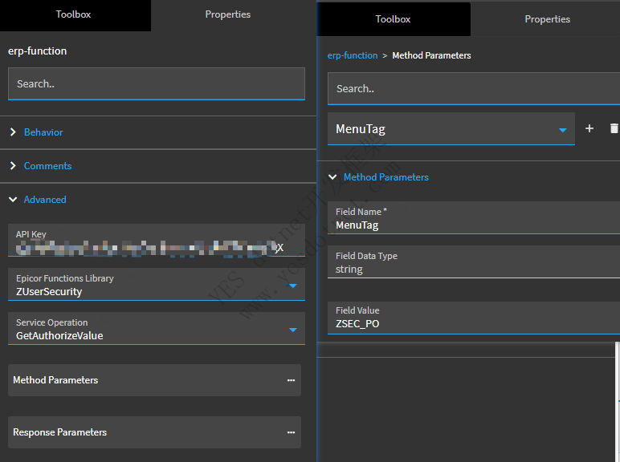620x462 pixels.
Task: Collapse the Advanced section
Action: [x=45, y=200]
